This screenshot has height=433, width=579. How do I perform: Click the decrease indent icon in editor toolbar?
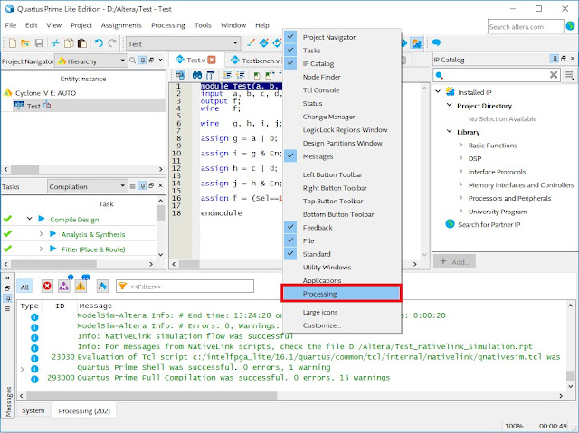(241, 75)
